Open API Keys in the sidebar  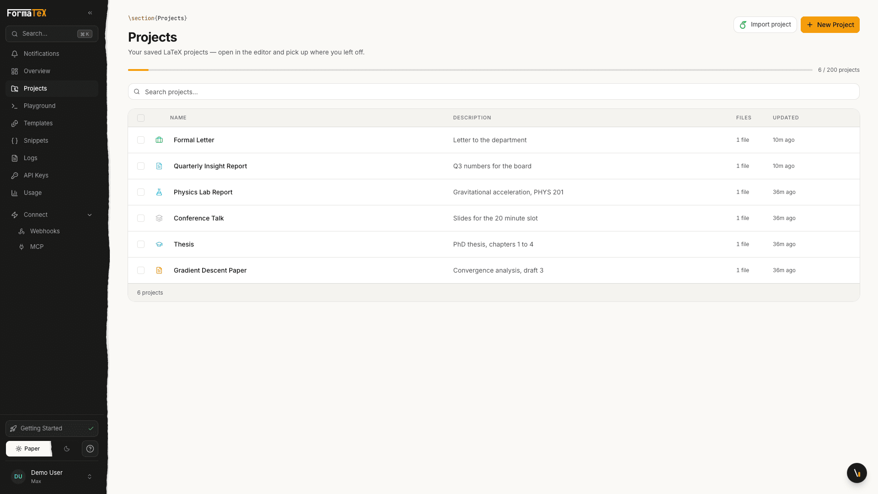(x=52, y=175)
